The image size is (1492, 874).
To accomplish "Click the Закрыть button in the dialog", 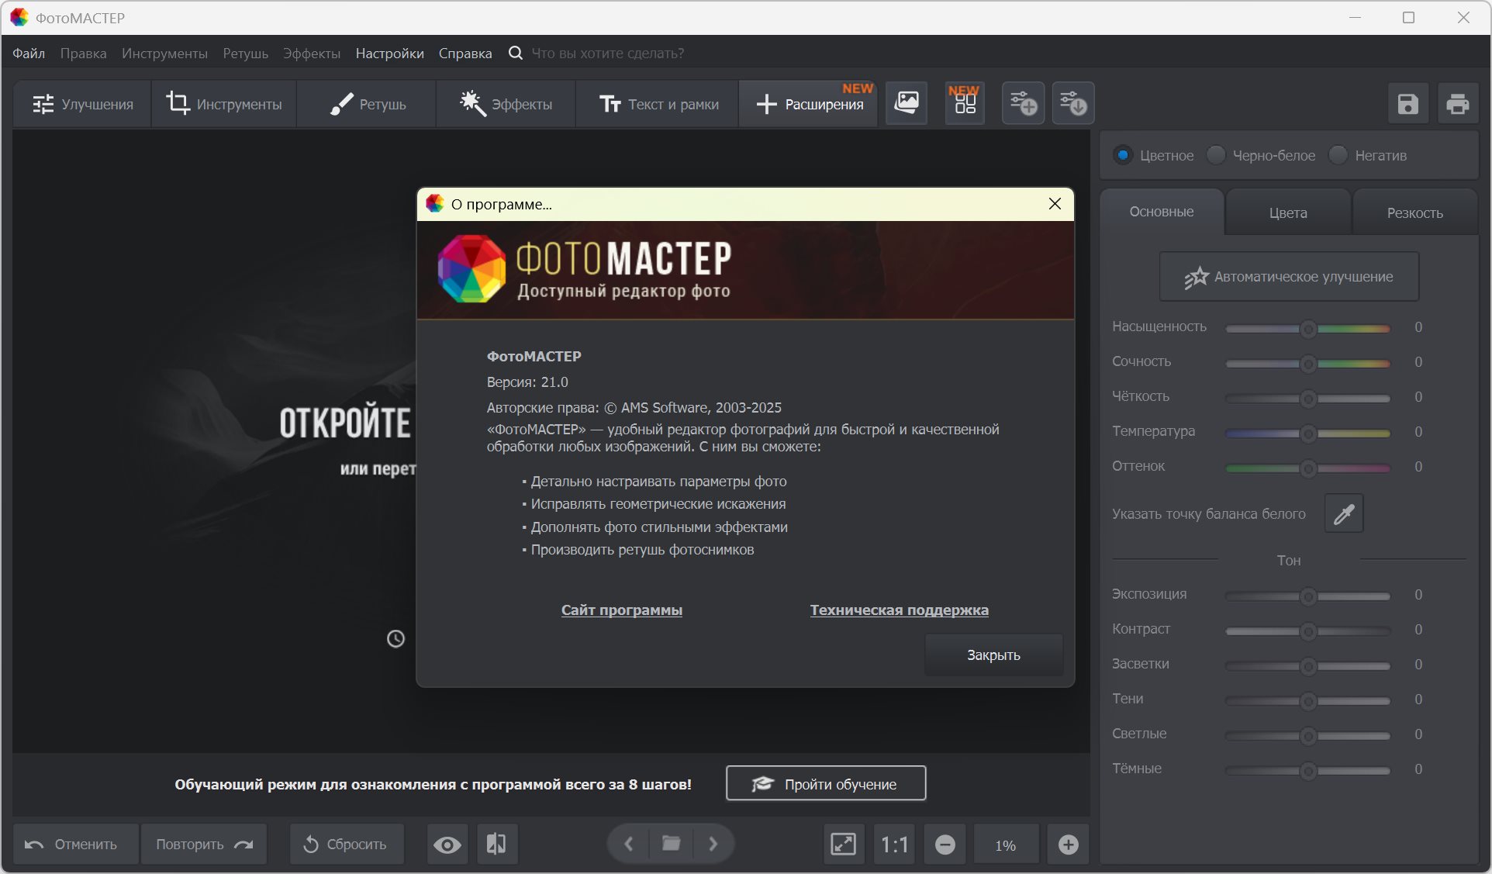I will tap(993, 655).
